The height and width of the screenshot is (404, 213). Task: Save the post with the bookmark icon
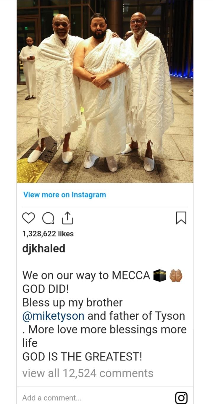tap(181, 218)
